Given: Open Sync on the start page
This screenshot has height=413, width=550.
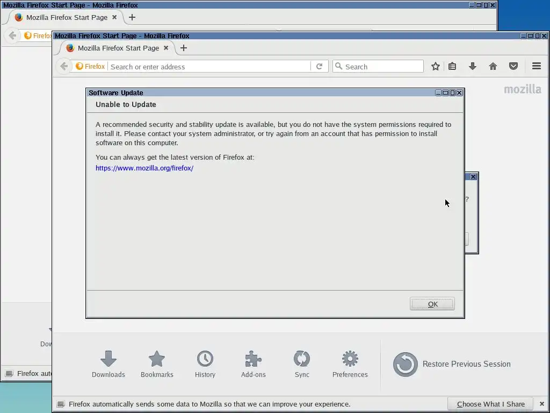Looking at the screenshot, I should [x=302, y=364].
